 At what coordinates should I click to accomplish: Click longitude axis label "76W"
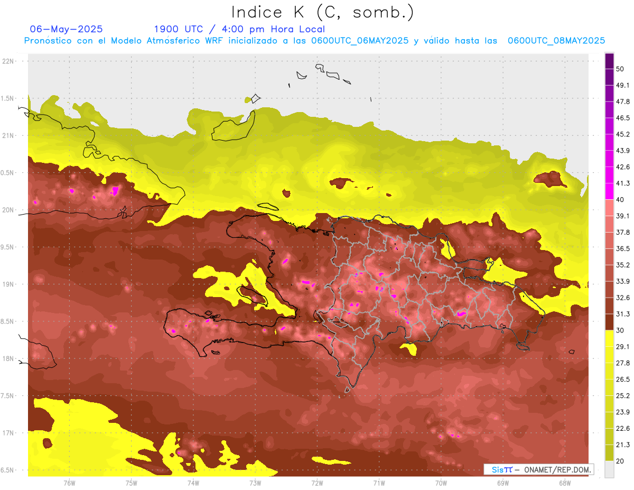tap(69, 483)
